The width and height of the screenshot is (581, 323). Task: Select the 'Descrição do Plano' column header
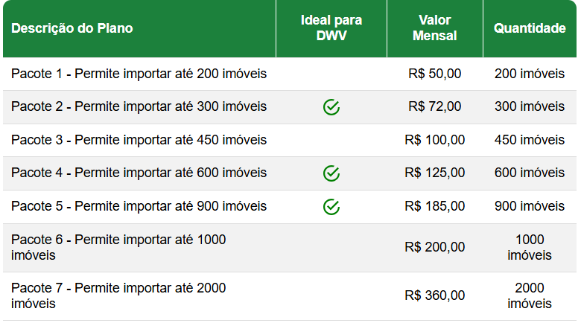[72, 28]
